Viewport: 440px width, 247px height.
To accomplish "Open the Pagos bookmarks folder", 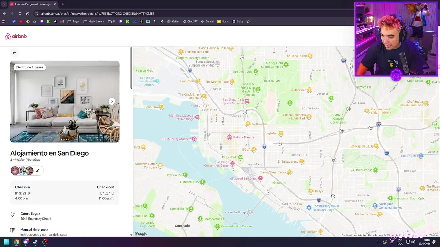I will [x=74, y=21].
